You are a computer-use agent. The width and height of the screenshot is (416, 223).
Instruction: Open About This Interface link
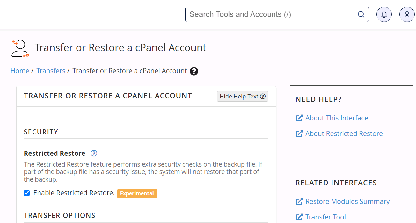(x=337, y=118)
